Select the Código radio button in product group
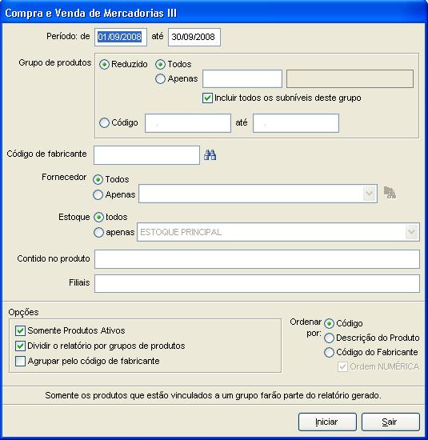Image resolution: width=428 pixels, height=440 pixels. point(104,122)
